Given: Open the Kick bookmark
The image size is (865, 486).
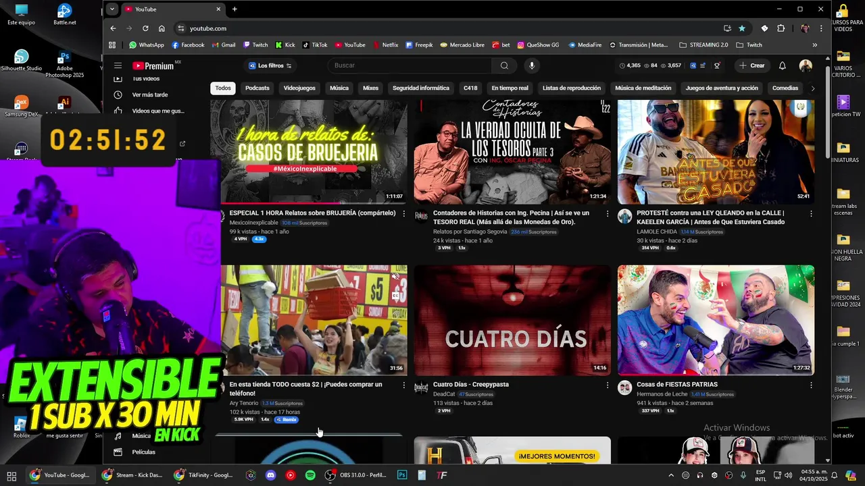Looking at the screenshot, I should (285, 45).
